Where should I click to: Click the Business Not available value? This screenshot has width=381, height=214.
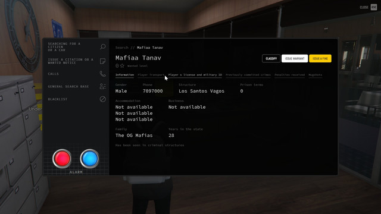pos(187,107)
